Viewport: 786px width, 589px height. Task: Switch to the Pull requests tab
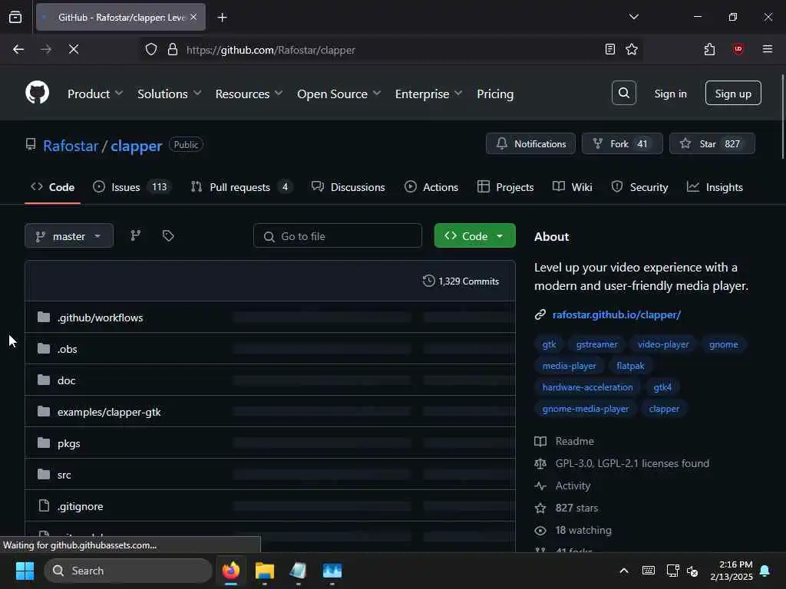click(242, 187)
